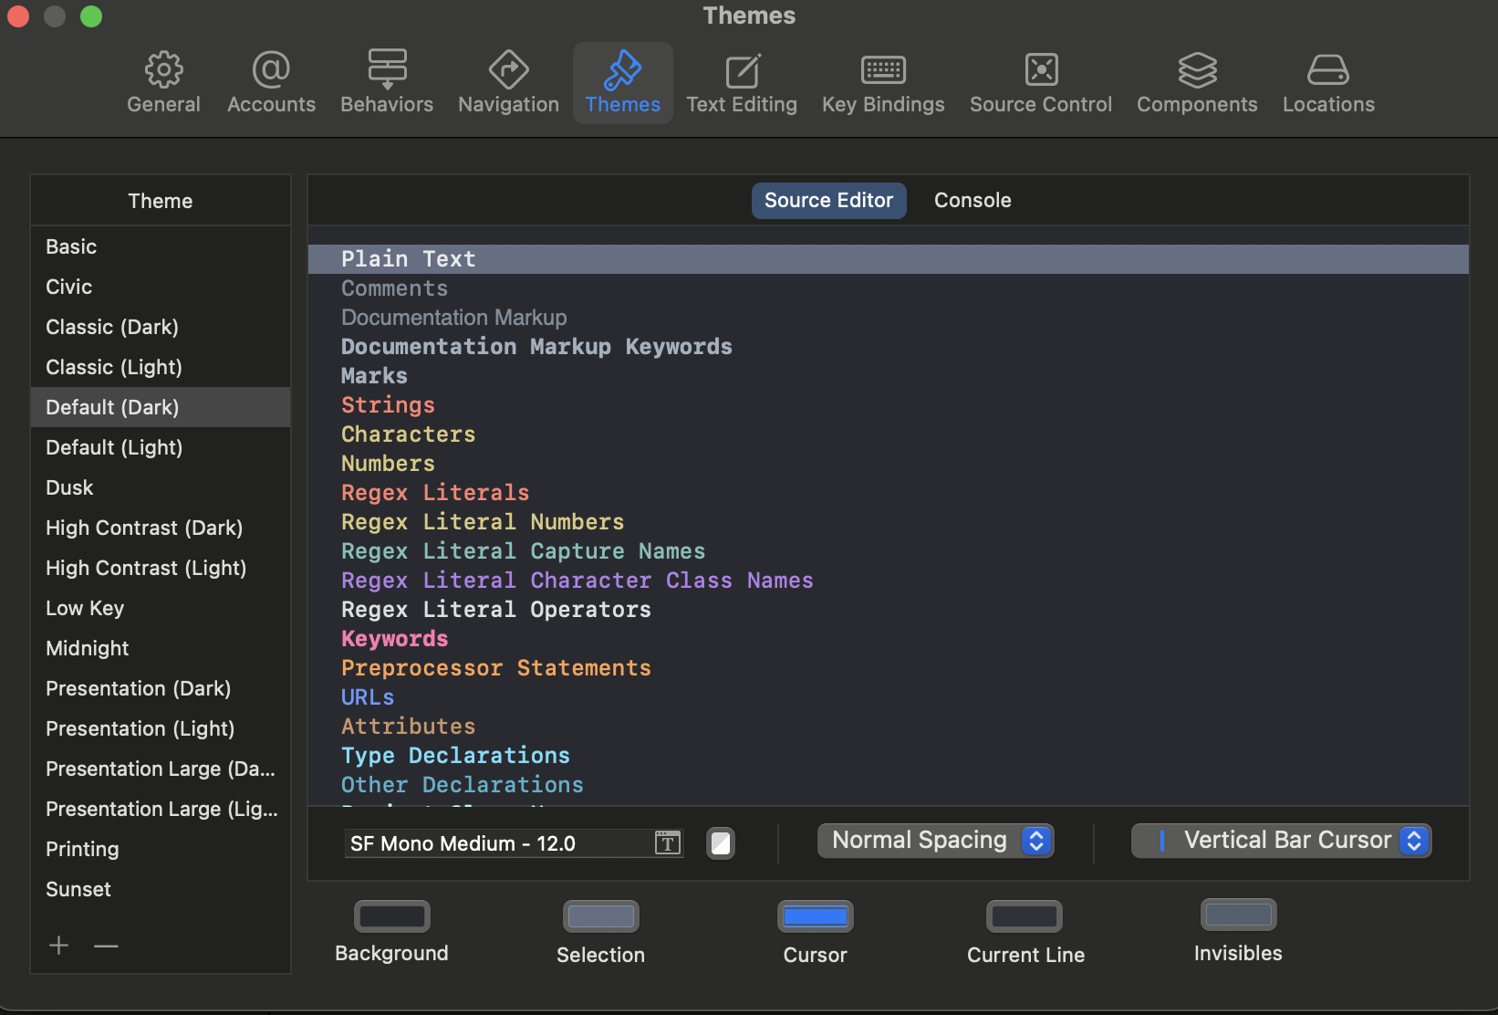The image size is (1498, 1015).
Task: Select the Characters syntax row
Action: click(889, 434)
